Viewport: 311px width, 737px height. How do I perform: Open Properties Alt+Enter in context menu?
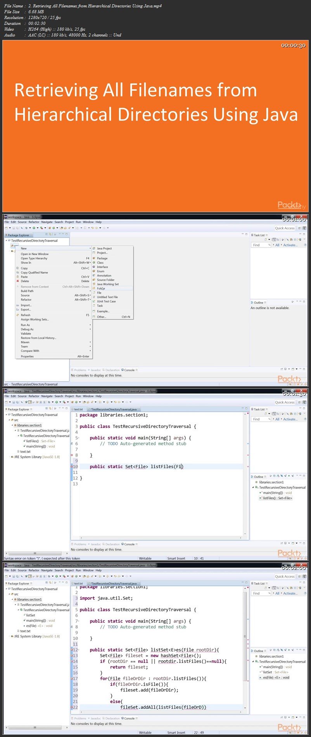[54, 356]
